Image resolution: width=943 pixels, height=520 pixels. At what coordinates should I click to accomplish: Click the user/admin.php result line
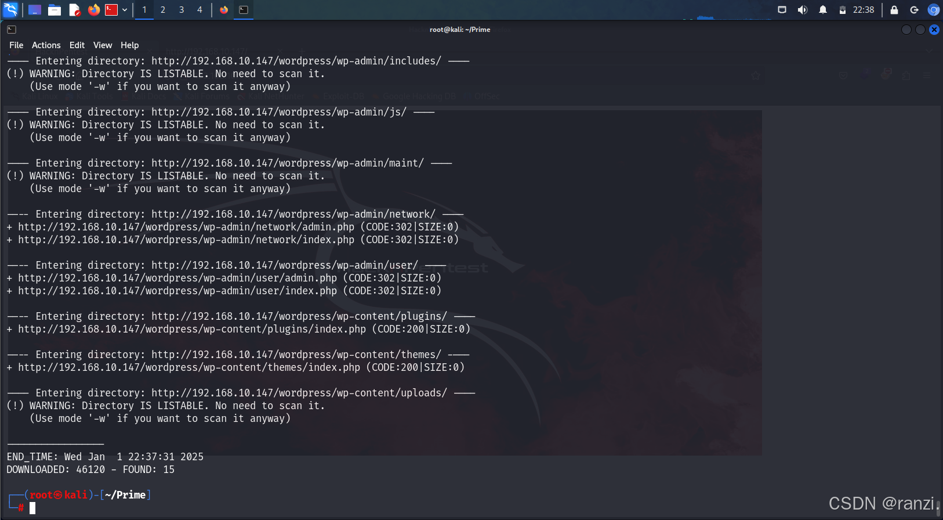(x=224, y=278)
